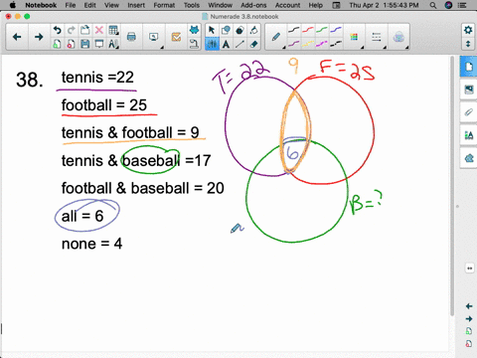Pick the yellow highlighter preset
The width and height of the screenshot is (477, 358).
coord(308,44)
